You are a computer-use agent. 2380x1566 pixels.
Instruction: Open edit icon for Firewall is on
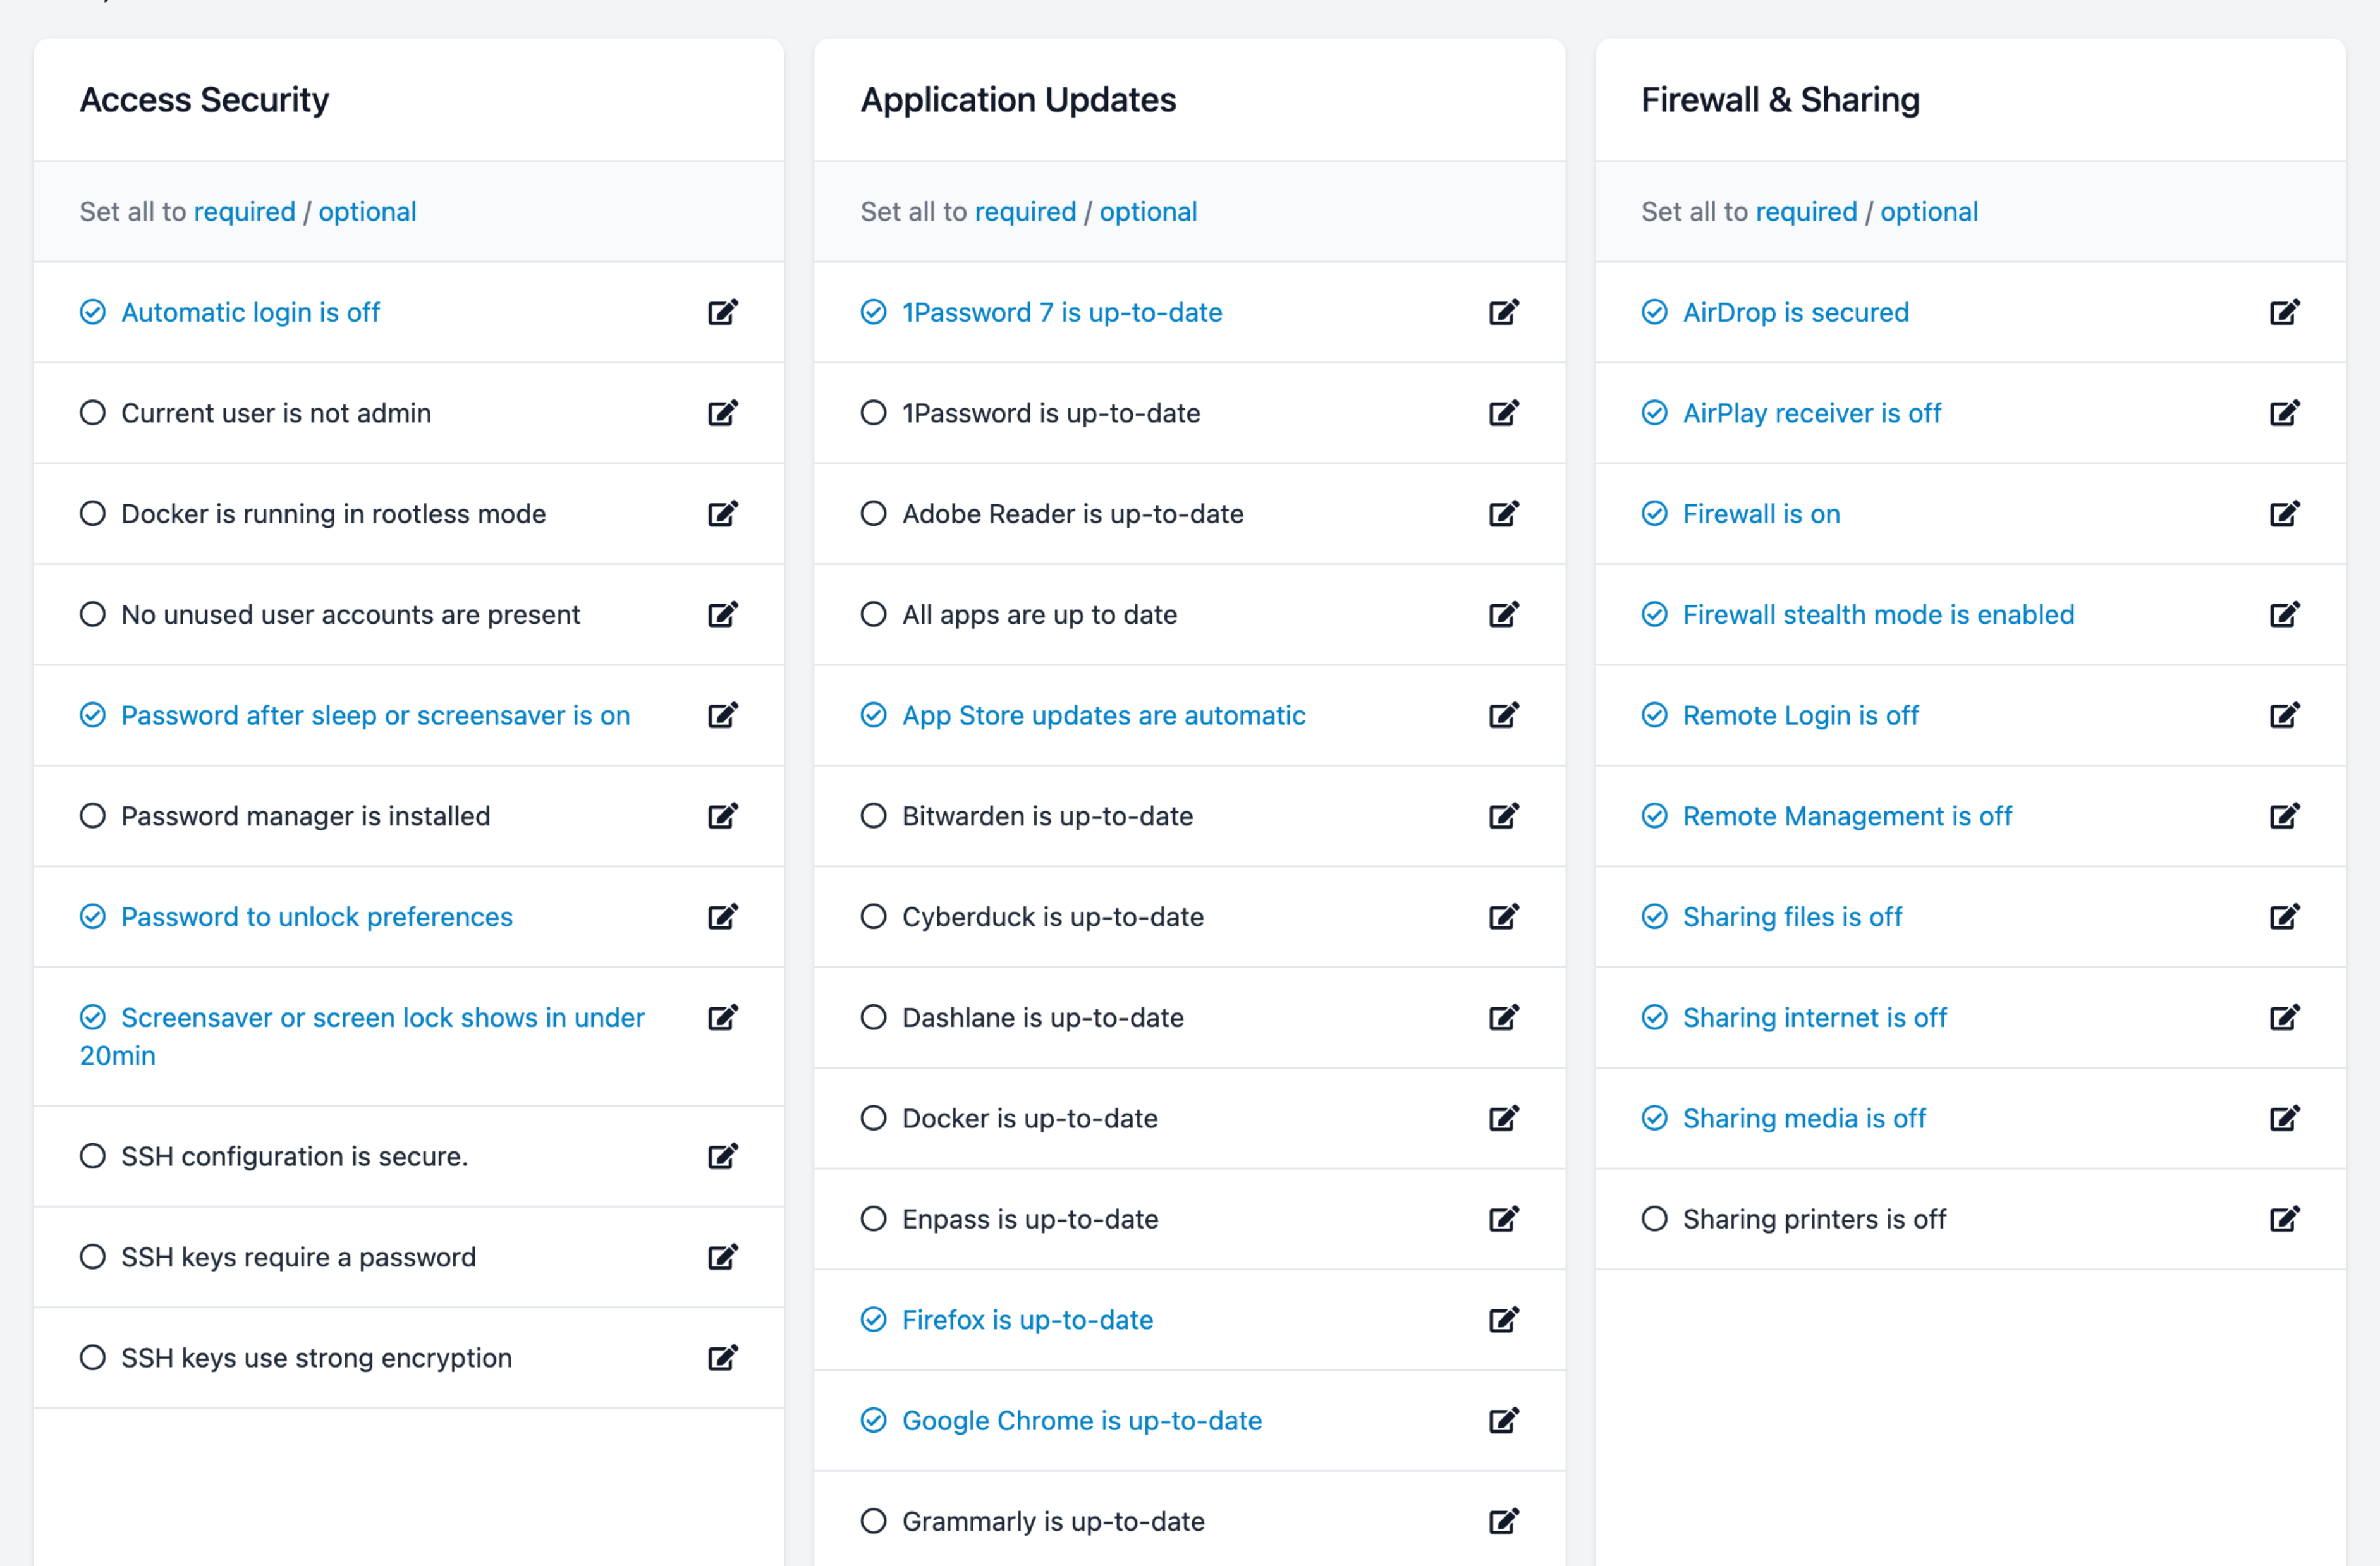pyautogui.click(x=2284, y=514)
